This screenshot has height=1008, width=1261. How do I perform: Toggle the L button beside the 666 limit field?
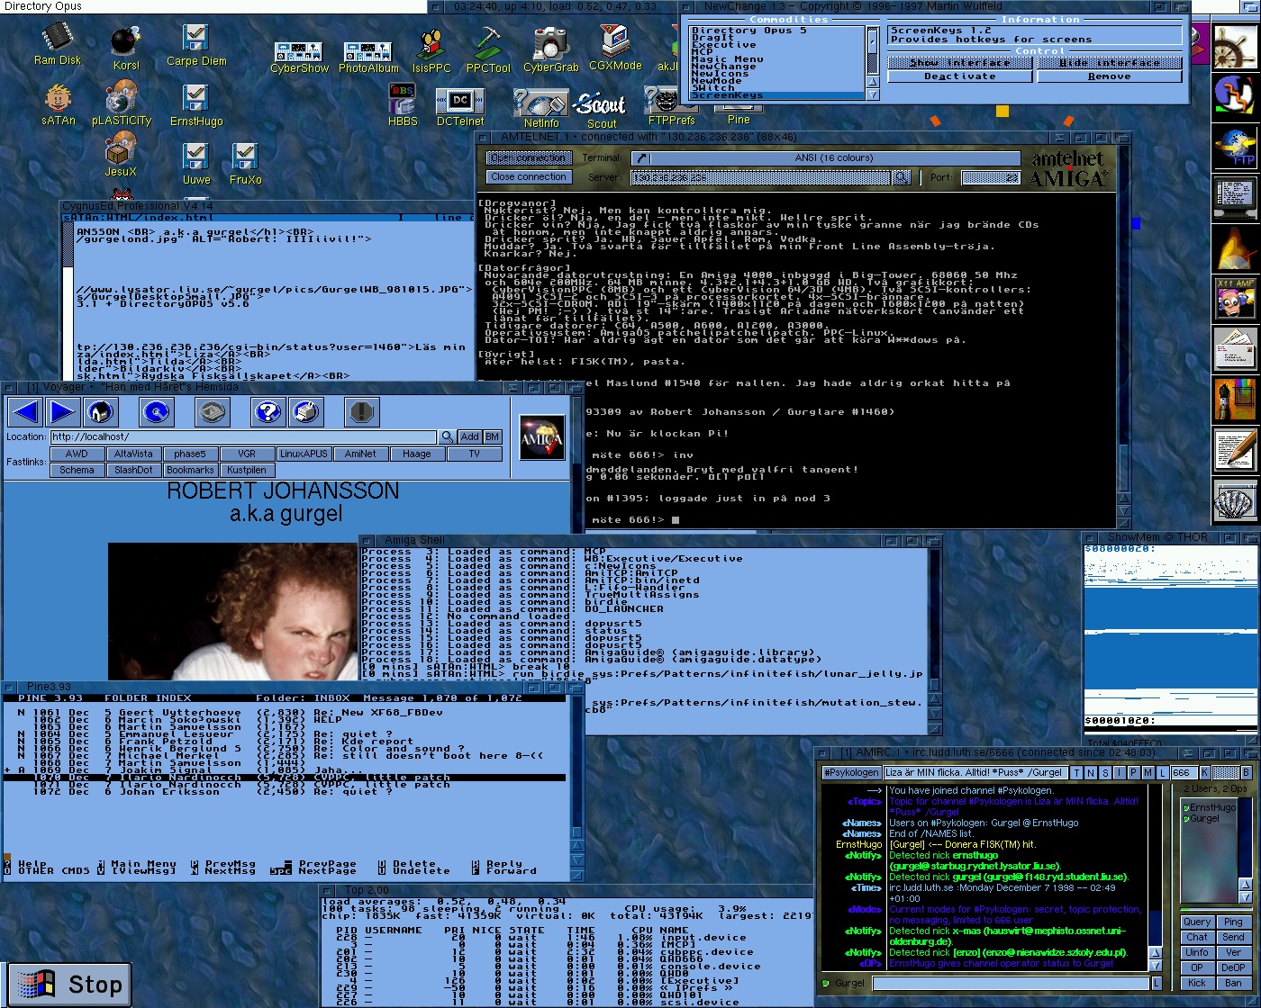coord(1163,772)
